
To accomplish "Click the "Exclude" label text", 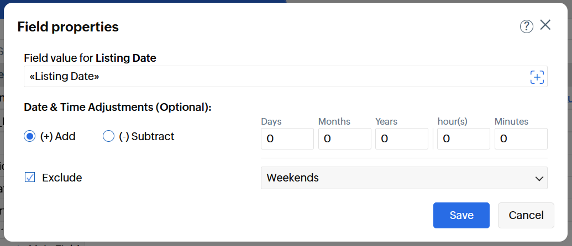I will (62, 178).
